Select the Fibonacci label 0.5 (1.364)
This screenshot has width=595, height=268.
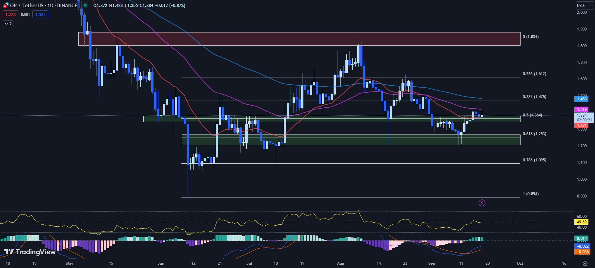[532, 115]
